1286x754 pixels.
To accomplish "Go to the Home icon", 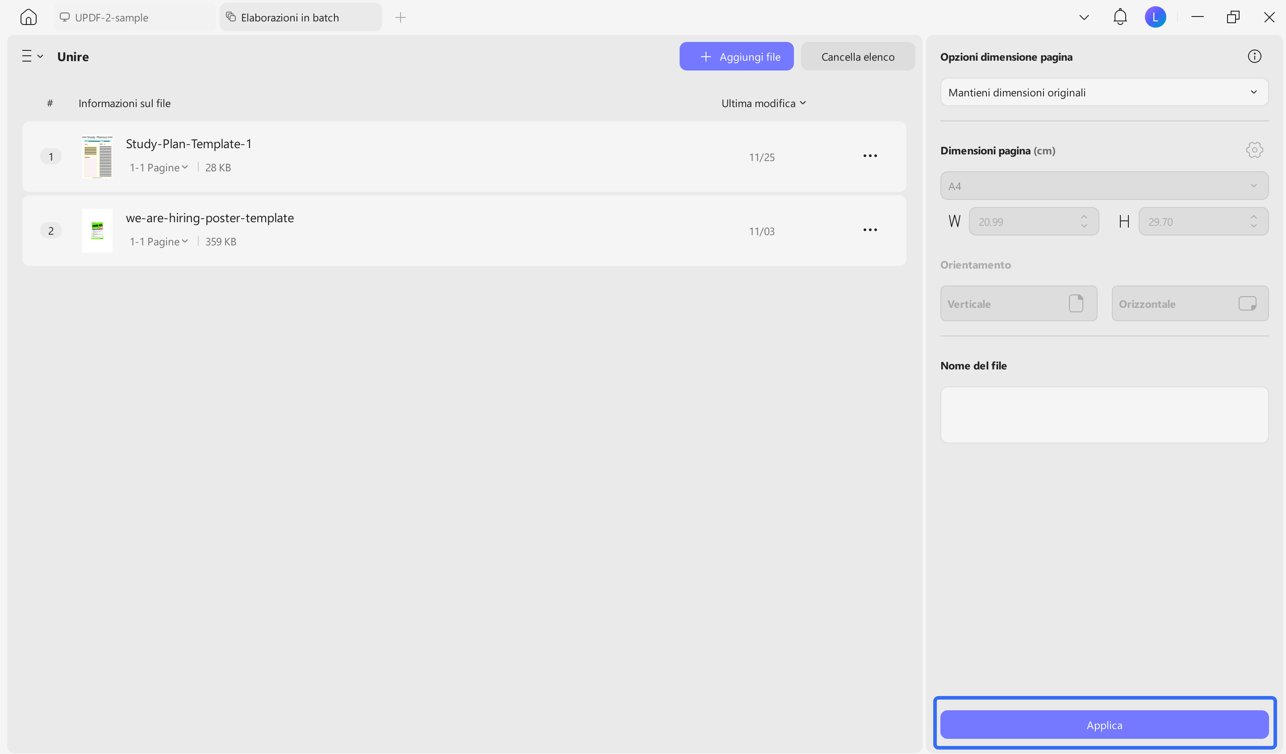I will 29,17.
